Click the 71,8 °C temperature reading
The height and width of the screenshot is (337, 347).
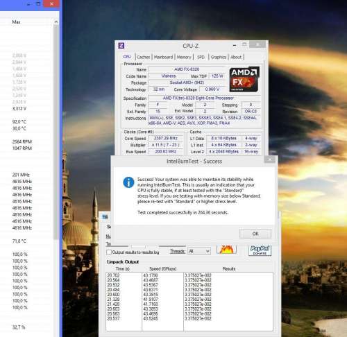coord(19,241)
